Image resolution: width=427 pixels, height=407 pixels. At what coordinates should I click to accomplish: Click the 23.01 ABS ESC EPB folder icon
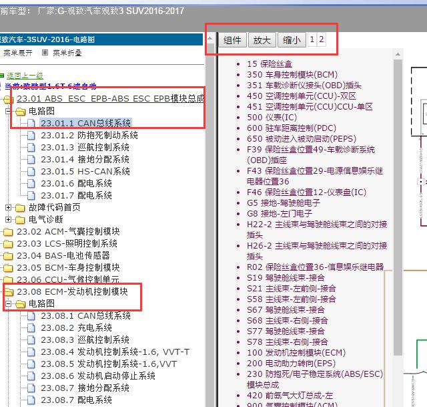(8, 100)
